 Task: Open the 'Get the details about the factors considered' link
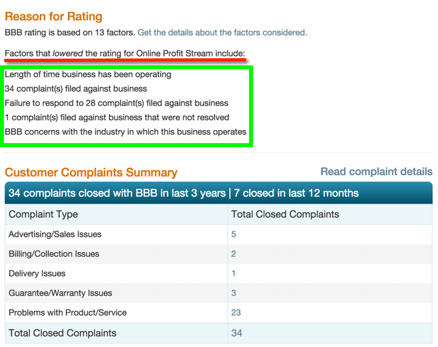pos(222,33)
